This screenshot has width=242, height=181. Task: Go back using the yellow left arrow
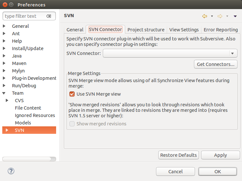(x=205, y=16)
